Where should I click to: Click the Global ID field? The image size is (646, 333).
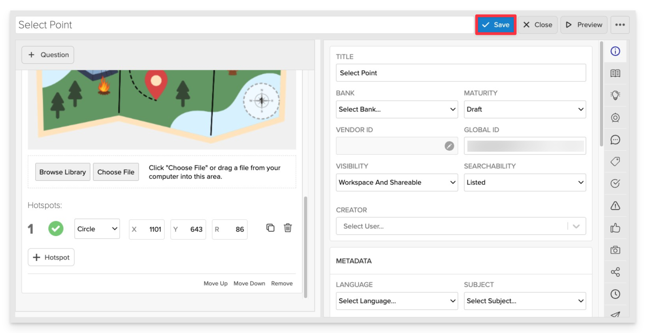[525, 146]
